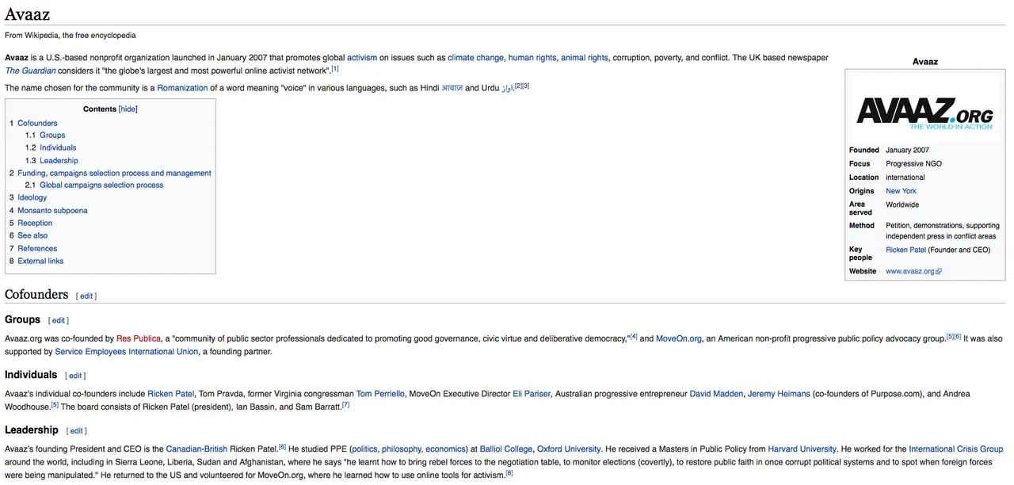The width and height of the screenshot is (1014, 485).
Task: Open the animal rights link
Action: click(585, 58)
